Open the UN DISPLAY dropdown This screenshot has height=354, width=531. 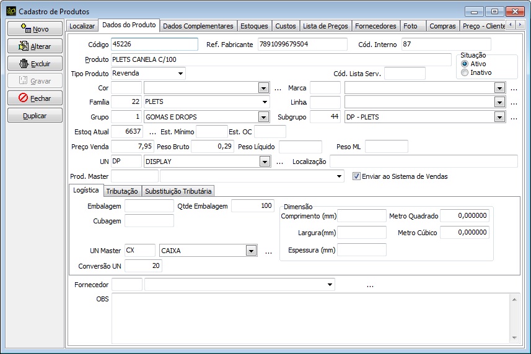(x=264, y=162)
